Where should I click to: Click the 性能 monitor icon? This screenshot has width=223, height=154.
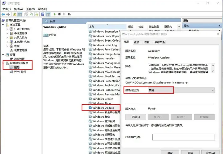click(11, 46)
